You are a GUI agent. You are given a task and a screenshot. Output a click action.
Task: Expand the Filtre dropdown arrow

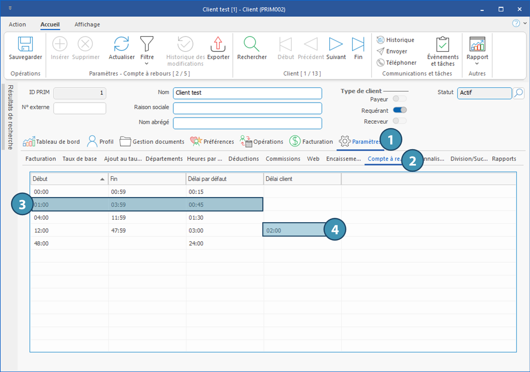click(147, 64)
